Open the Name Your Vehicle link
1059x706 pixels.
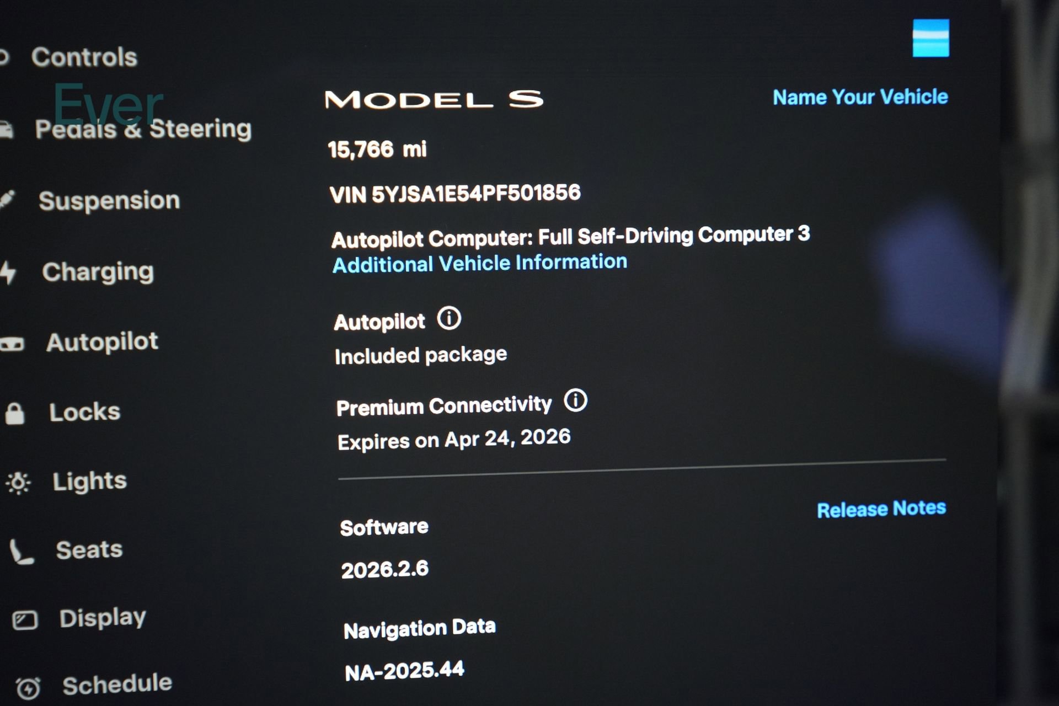860,97
